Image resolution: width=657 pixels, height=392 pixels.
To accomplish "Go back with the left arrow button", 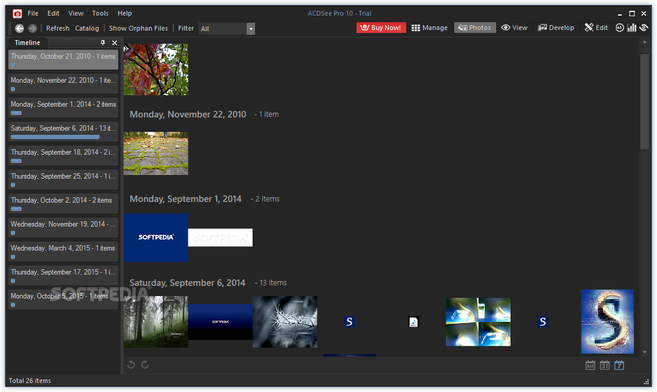I will point(20,28).
